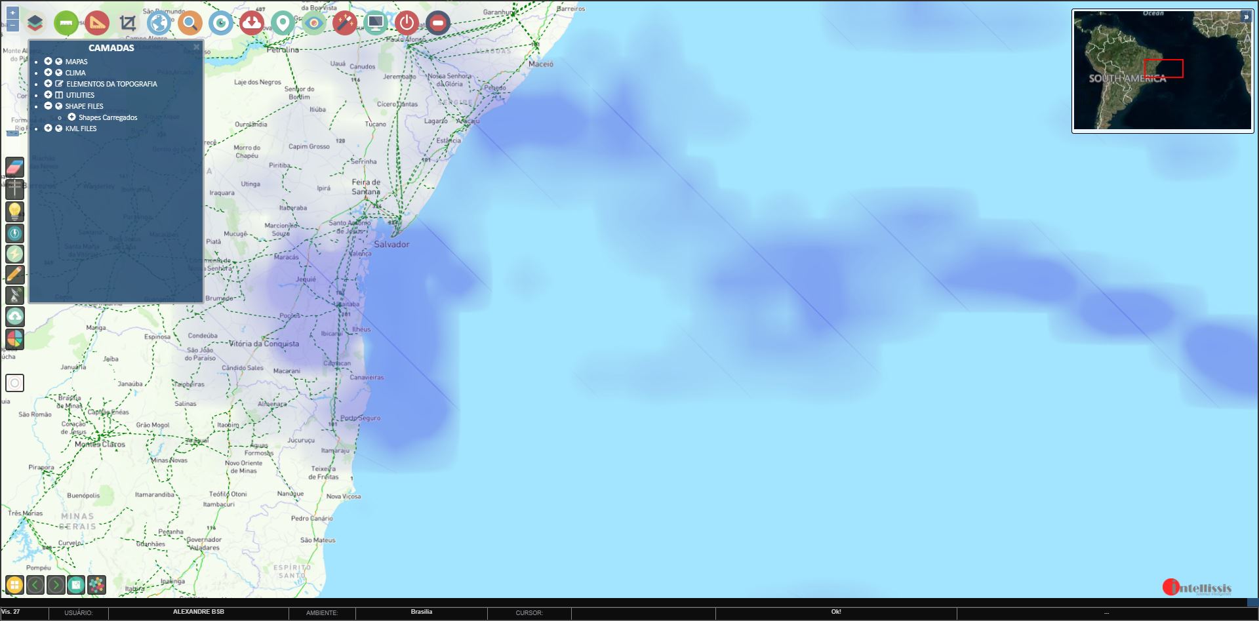This screenshot has width=1259, height=621.
Task: Click the map zoom in plus button
Action: tap(12, 13)
